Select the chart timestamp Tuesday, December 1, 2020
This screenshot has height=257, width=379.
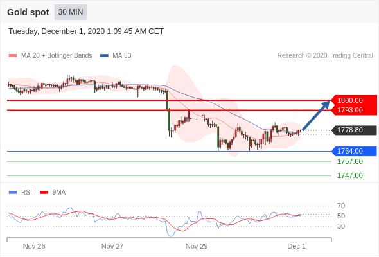point(86,31)
